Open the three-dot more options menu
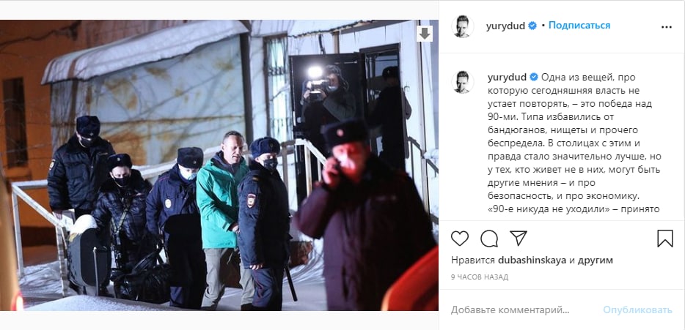685x330 pixels. tap(666, 27)
